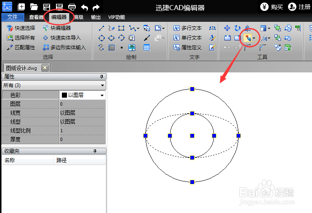Image resolution: width=312 pixels, height=213 pixels.
Task: Click the new file icon
Action: click(x=21, y=7)
